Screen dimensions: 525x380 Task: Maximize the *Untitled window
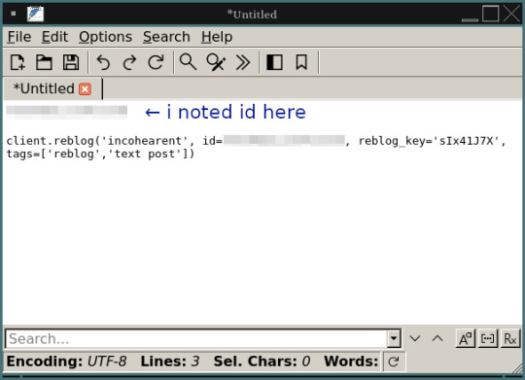pyautogui.click(x=491, y=14)
